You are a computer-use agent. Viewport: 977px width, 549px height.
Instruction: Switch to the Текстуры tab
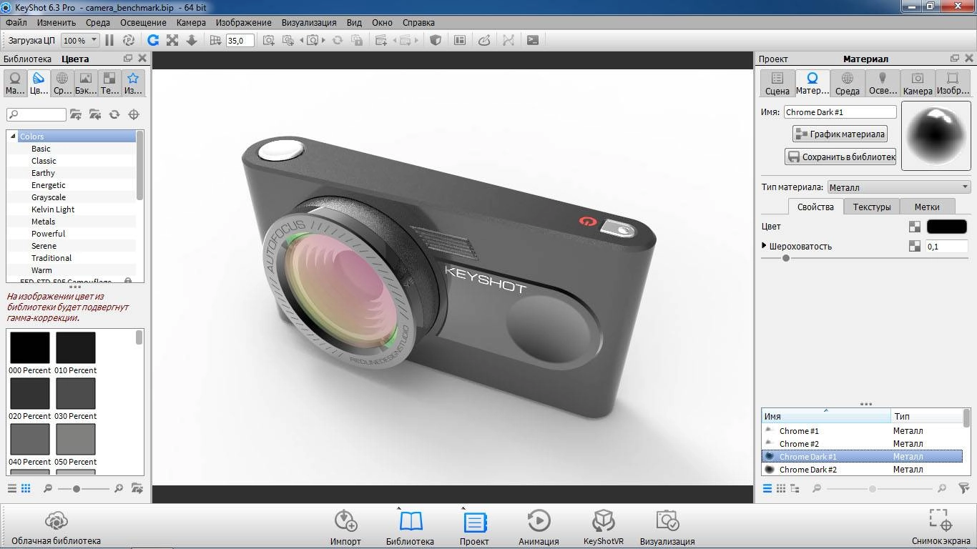point(872,207)
